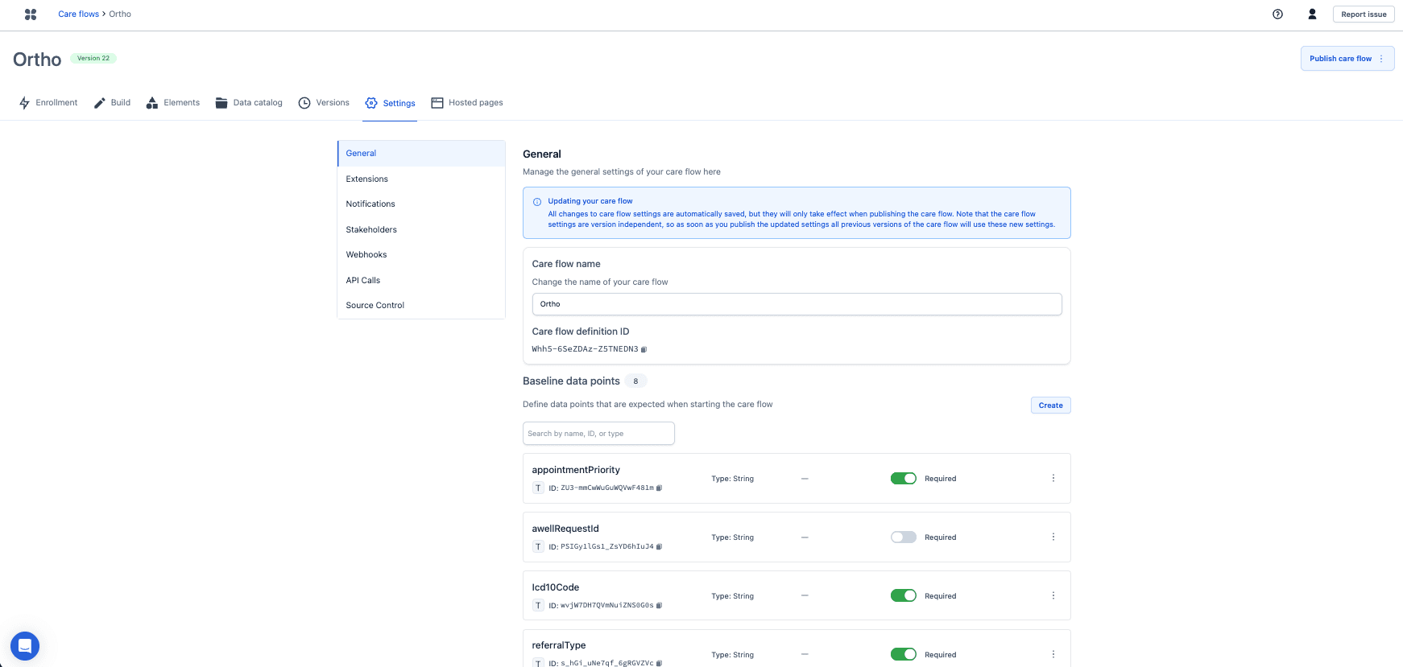This screenshot has width=1403, height=667.
Task: Toggle Required for referralType
Action: pyautogui.click(x=904, y=654)
